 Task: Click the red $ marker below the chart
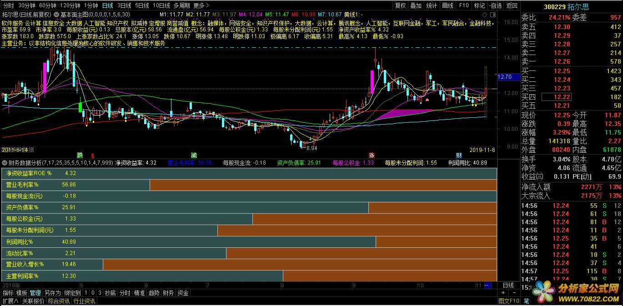click(x=93, y=155)
